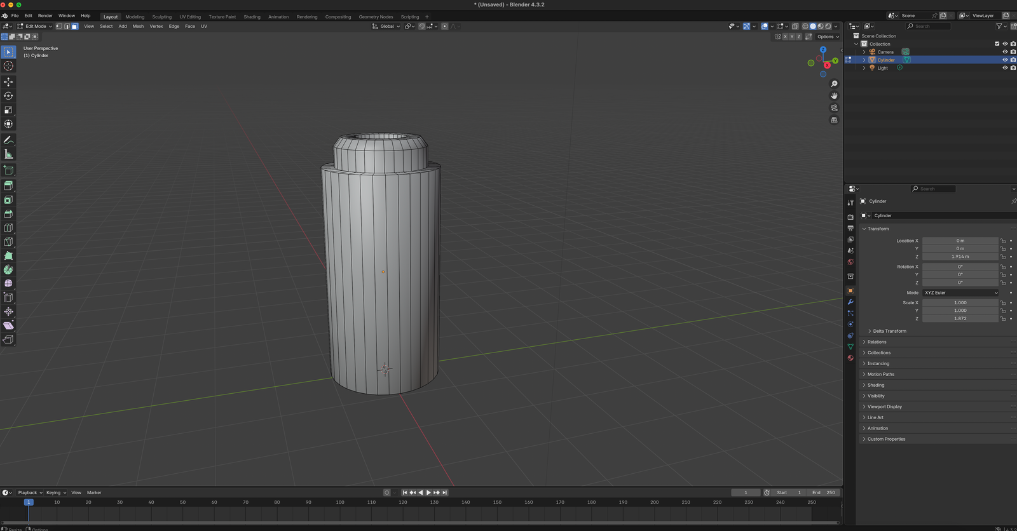Click the pan hand viewport gizmo
The width and height of the screenshot is (1017, 531).
point(834,96)
